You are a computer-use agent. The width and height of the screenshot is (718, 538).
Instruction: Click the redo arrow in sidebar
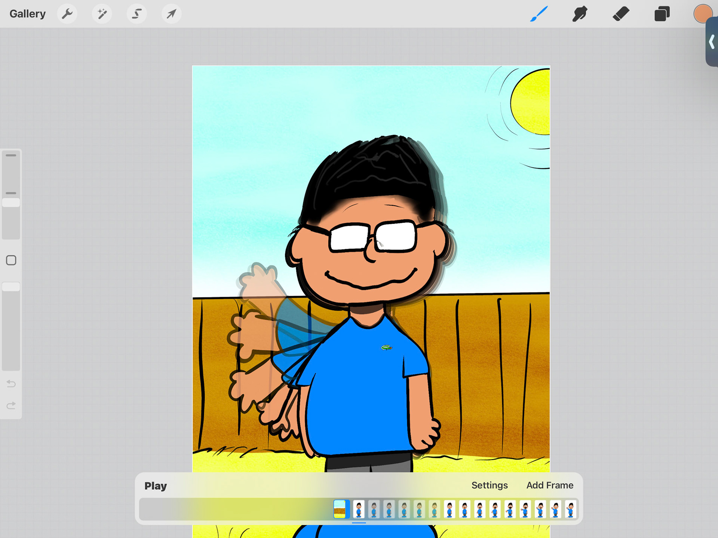11,405
